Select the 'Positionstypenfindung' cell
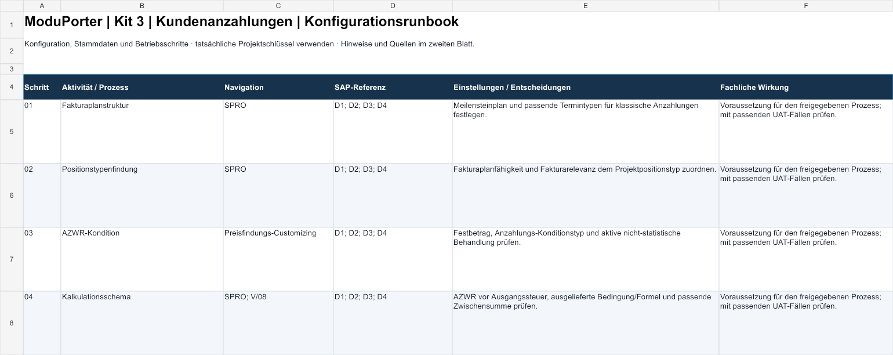Viewport: 893px width, 355px height. (x=142, y=195)
